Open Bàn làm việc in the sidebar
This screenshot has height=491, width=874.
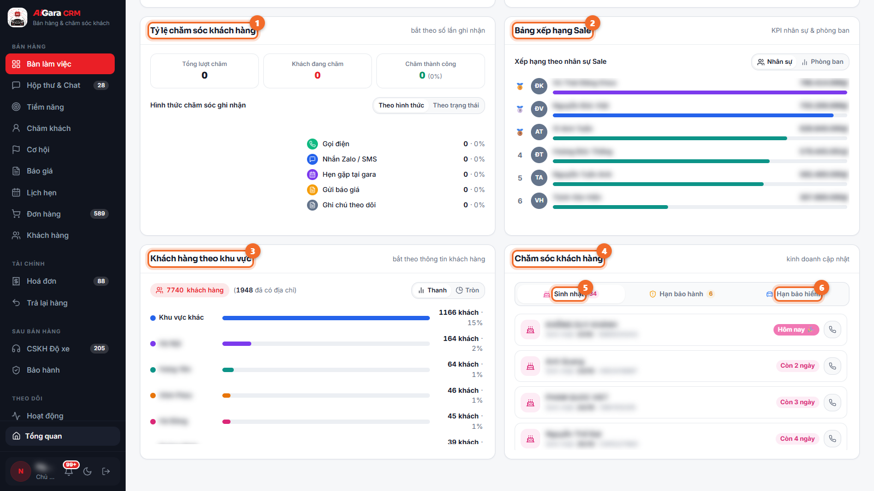(x=60, y=64)
